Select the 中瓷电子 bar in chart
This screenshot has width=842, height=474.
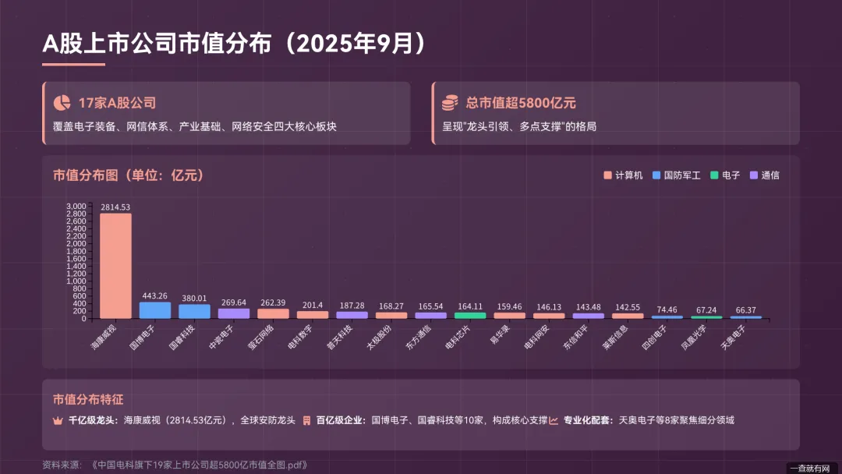coord(234,313)
